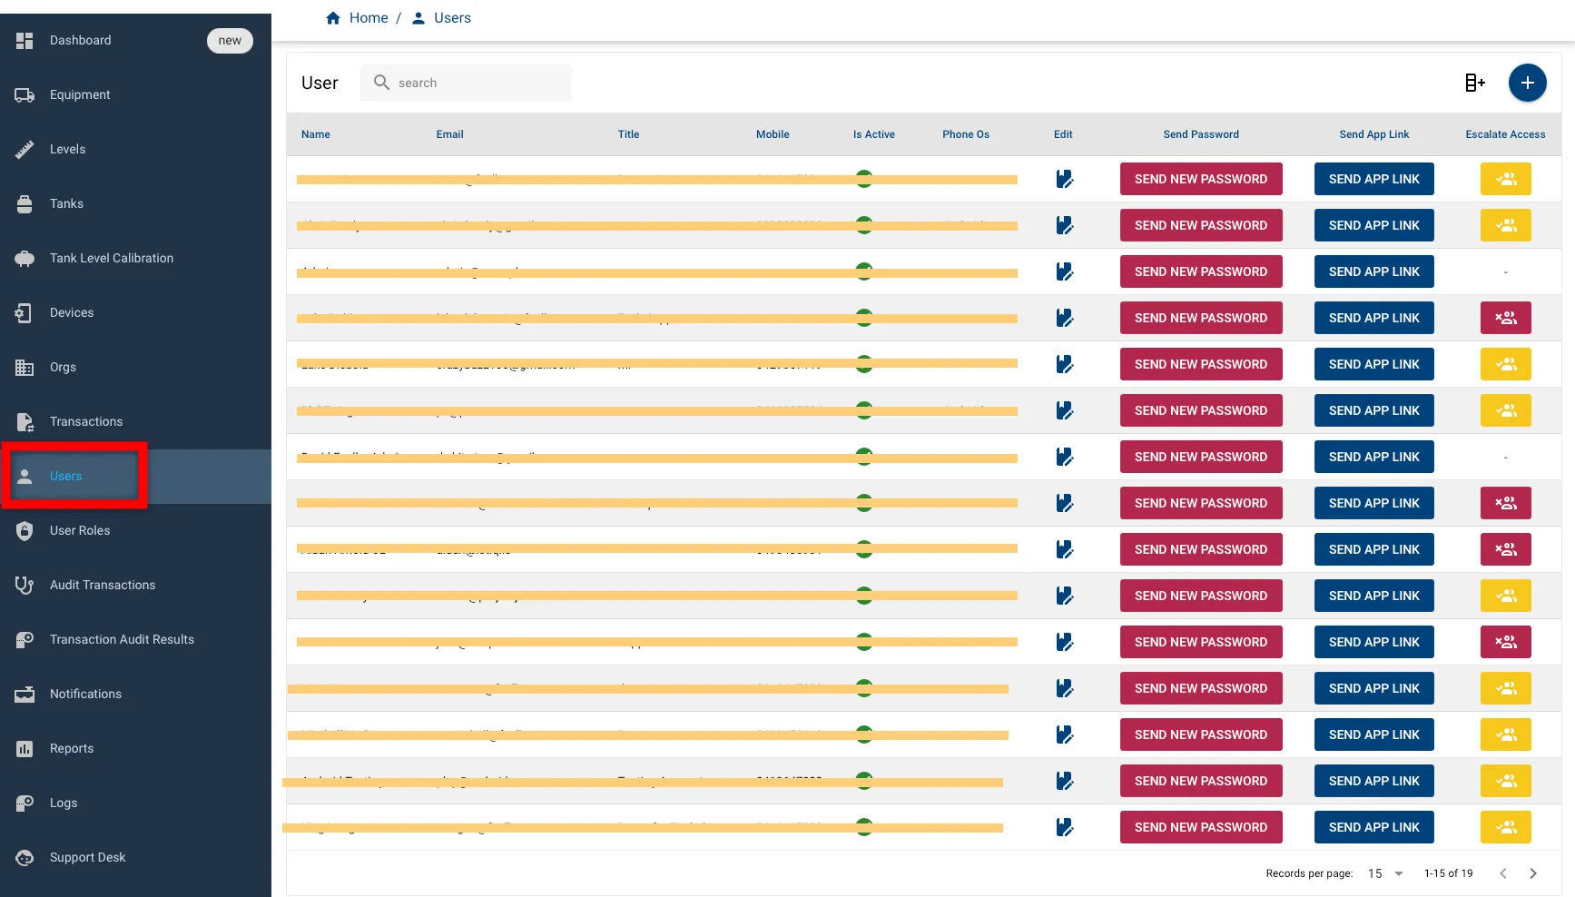The width and height of the screenshot is (1575, 897).
Task: Send app link to first row user
Action: pos(1374,179)
